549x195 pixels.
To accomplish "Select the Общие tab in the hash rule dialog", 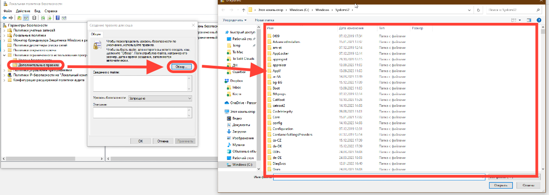I will coord(96,34).
